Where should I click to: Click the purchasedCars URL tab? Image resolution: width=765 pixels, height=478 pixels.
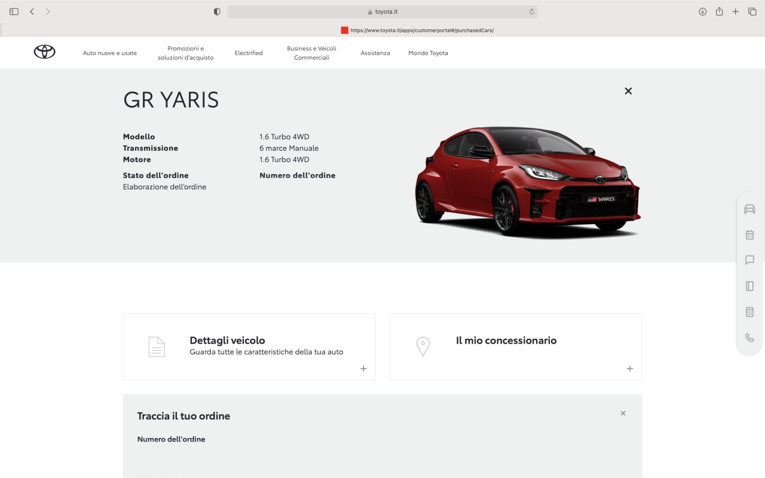coord(417,30)
